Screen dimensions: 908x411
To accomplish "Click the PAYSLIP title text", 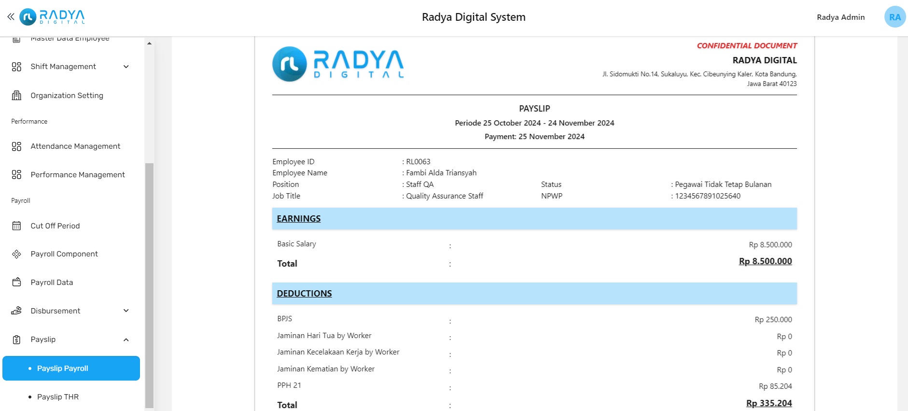I will pyautogui.click(x=534, y=109).
